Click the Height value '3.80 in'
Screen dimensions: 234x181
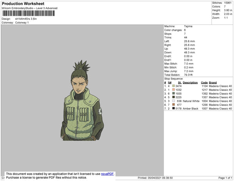click(x=228, y=10)
